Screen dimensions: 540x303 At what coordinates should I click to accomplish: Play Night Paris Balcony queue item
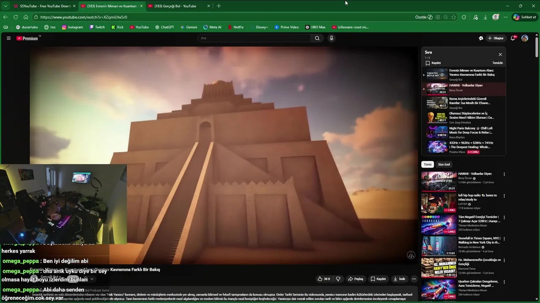(x=464, y=133)
